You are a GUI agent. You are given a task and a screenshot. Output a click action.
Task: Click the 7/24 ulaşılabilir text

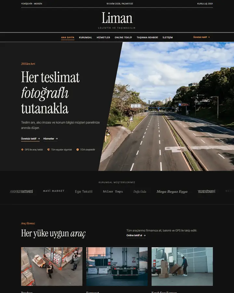point(87,149)
